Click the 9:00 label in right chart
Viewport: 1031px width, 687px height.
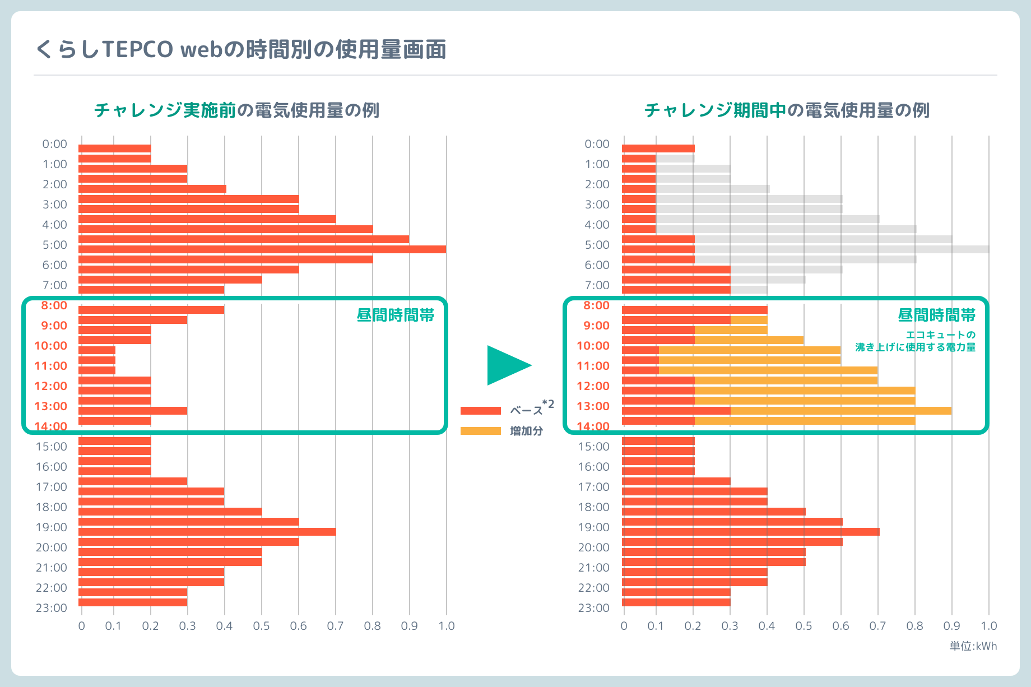click(x=596, y=326)
